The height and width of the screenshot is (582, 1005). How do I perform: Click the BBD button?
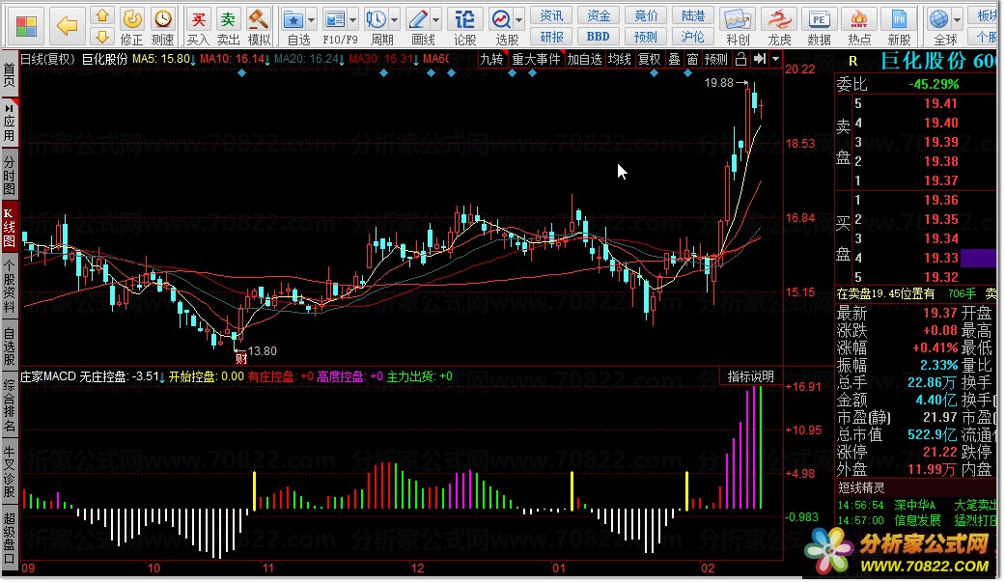pos(598,37)
